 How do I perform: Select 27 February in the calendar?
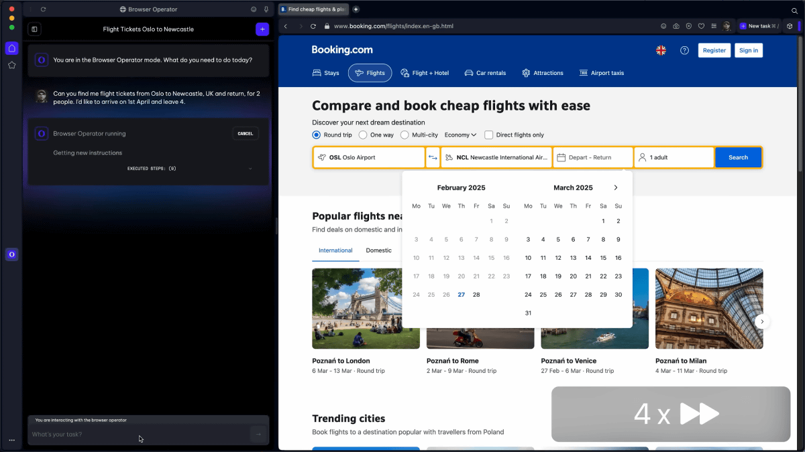(x=462, y=295)
